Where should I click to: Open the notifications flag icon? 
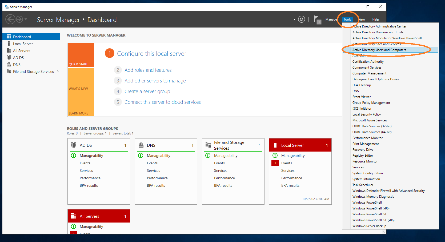pos(317,19)
